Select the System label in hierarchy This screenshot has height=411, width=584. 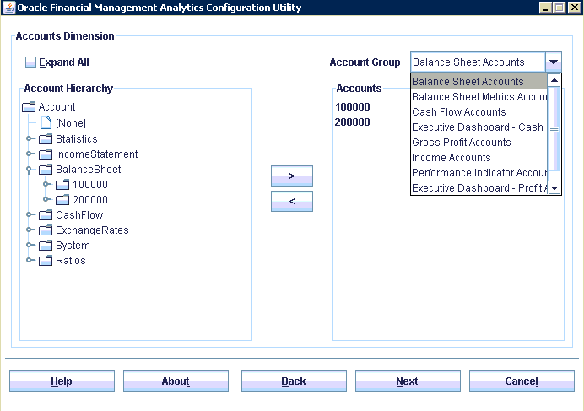(73, 246)
